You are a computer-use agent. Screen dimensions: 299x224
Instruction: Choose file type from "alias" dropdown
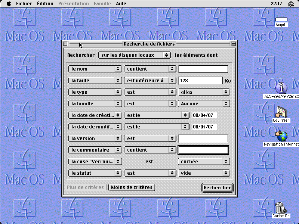[204, 92]
